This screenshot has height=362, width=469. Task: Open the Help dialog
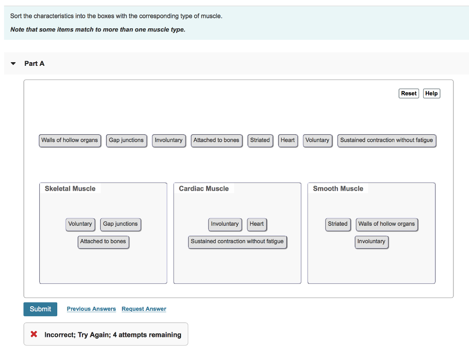click(x=431, y=93)
